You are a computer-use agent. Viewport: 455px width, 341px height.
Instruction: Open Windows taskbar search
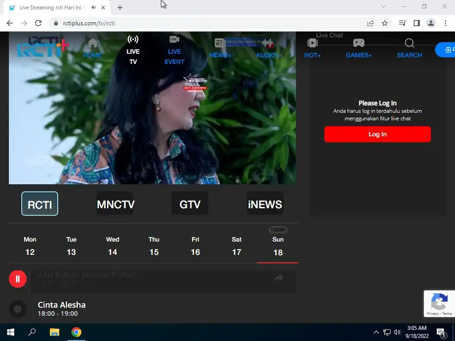coord(32,332)
